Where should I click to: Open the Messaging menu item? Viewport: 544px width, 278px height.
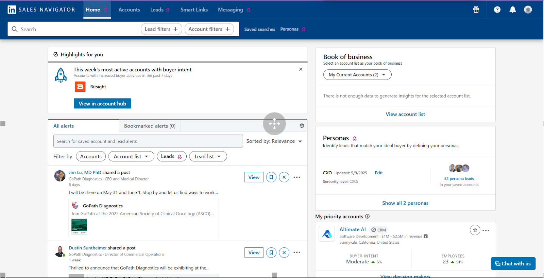pyautogui.click(x=234, y=10)
